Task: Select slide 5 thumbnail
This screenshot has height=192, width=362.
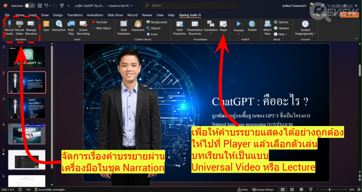Action: 27,160
